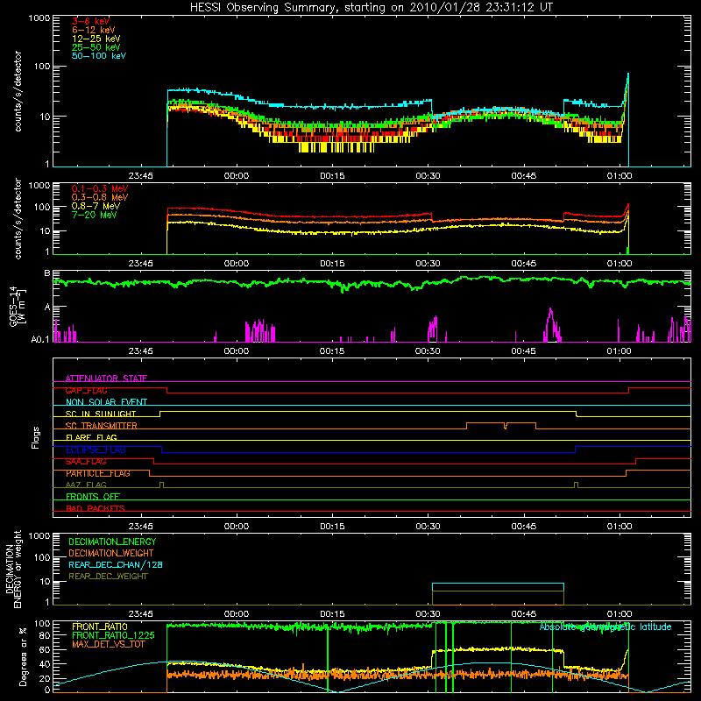This screenshot has height=701, width=701.
Task: Select the FRONTS_OFF flag label
Action: pos(93,496)
